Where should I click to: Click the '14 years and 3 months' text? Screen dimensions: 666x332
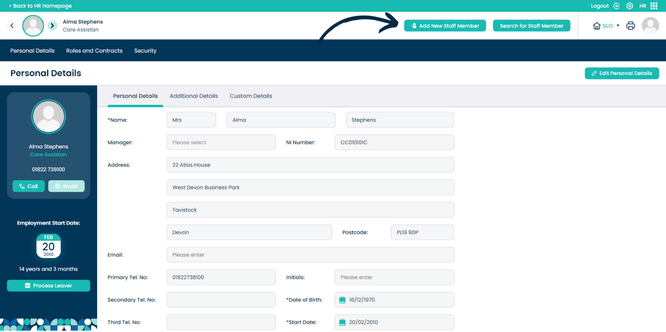click(x=48, y=269)
